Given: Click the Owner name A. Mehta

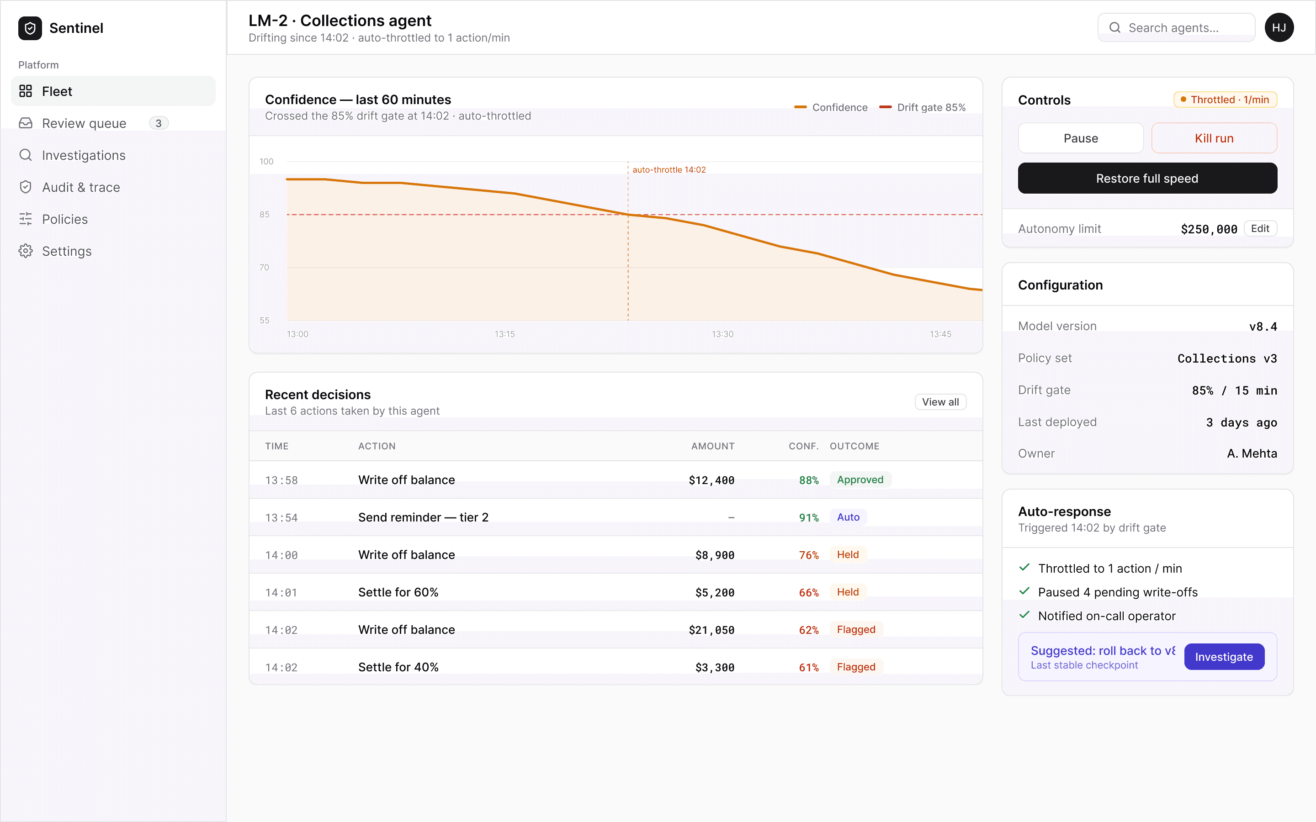Looking at the screenshot, I should tap(1252, 453).
